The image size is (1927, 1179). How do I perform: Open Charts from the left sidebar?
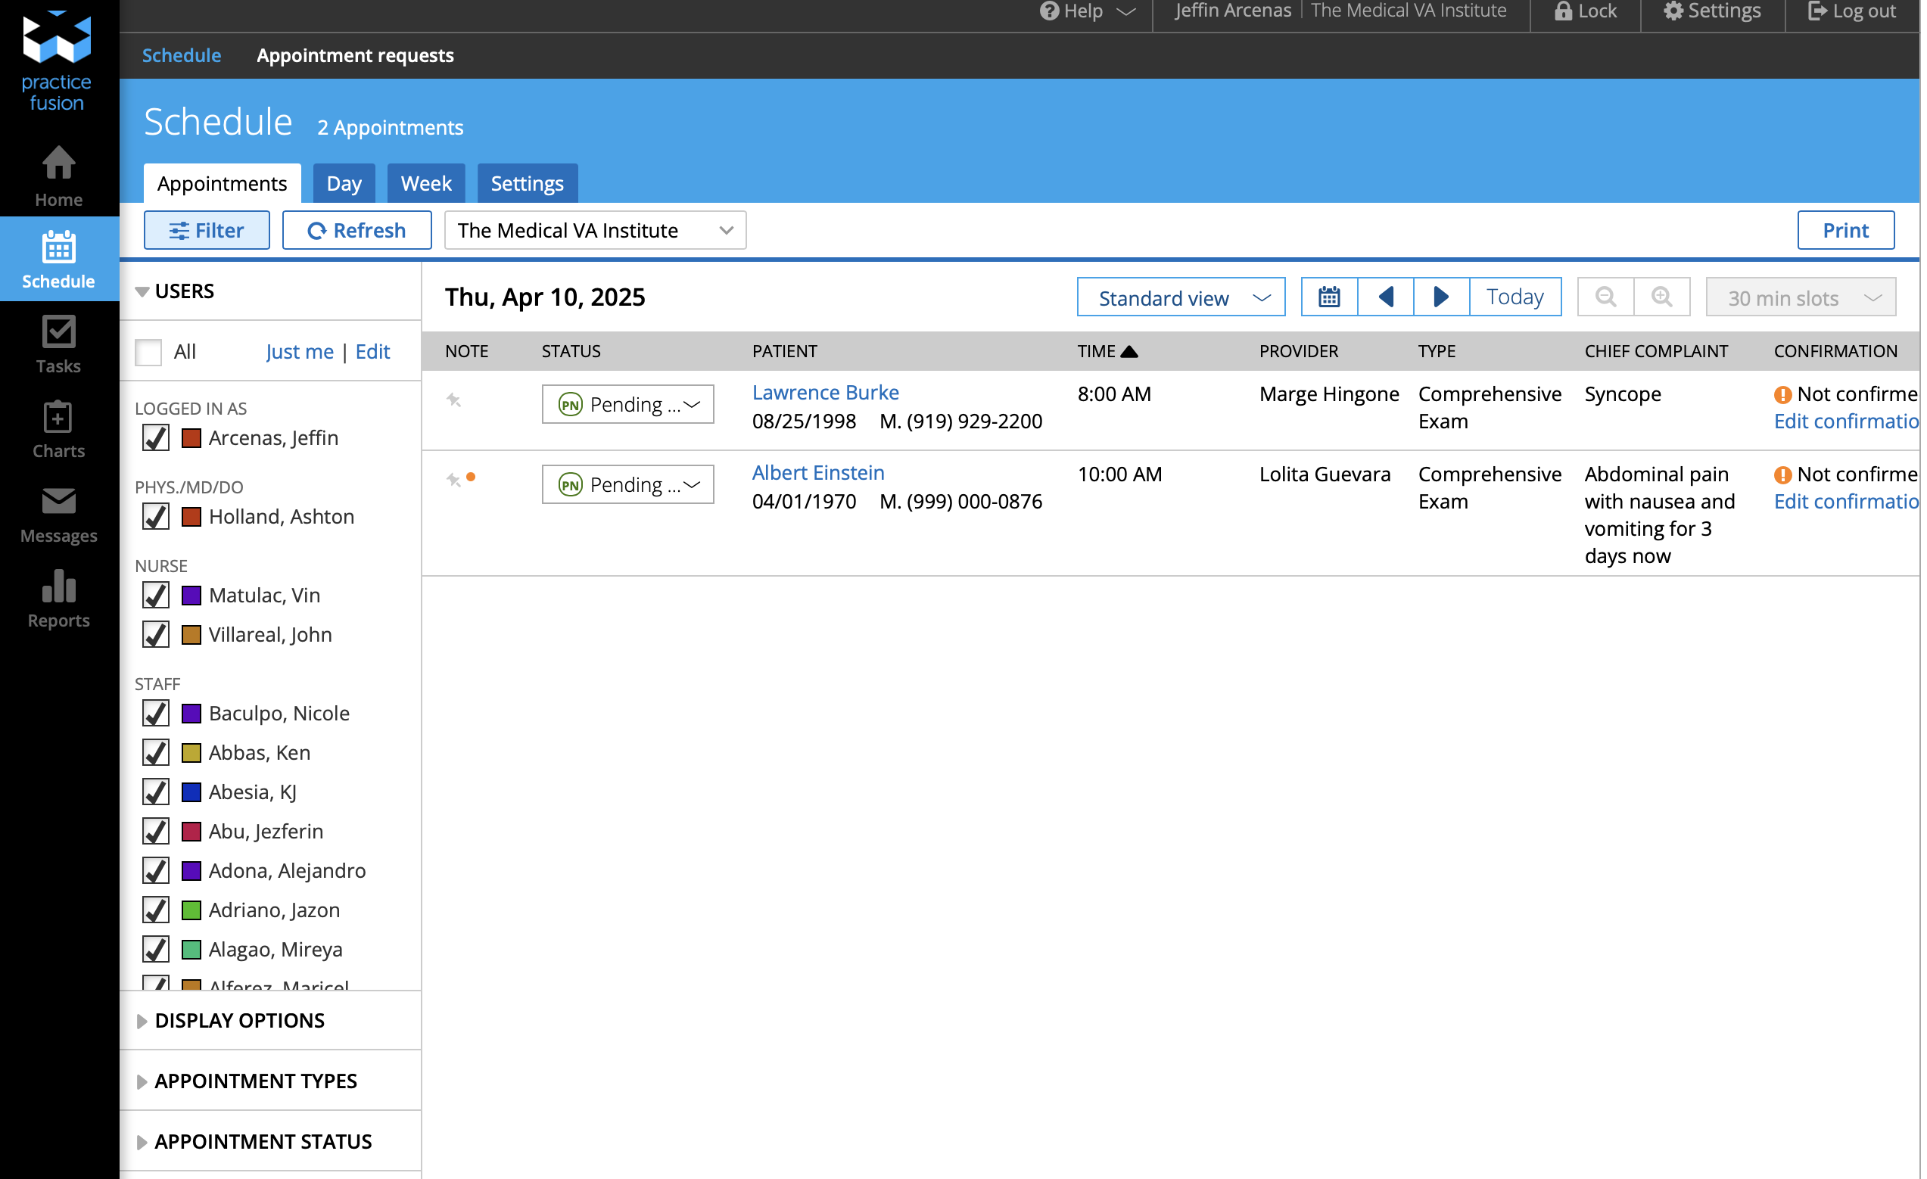tap(58, 429)
